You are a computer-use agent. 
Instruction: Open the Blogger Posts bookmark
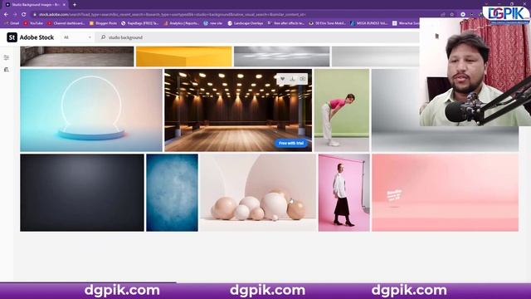click(103, 23)
